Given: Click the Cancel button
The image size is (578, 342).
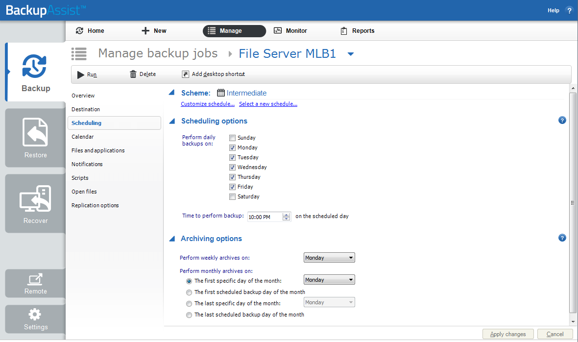Looking at the screenshot, I should (x=555, y=334).
